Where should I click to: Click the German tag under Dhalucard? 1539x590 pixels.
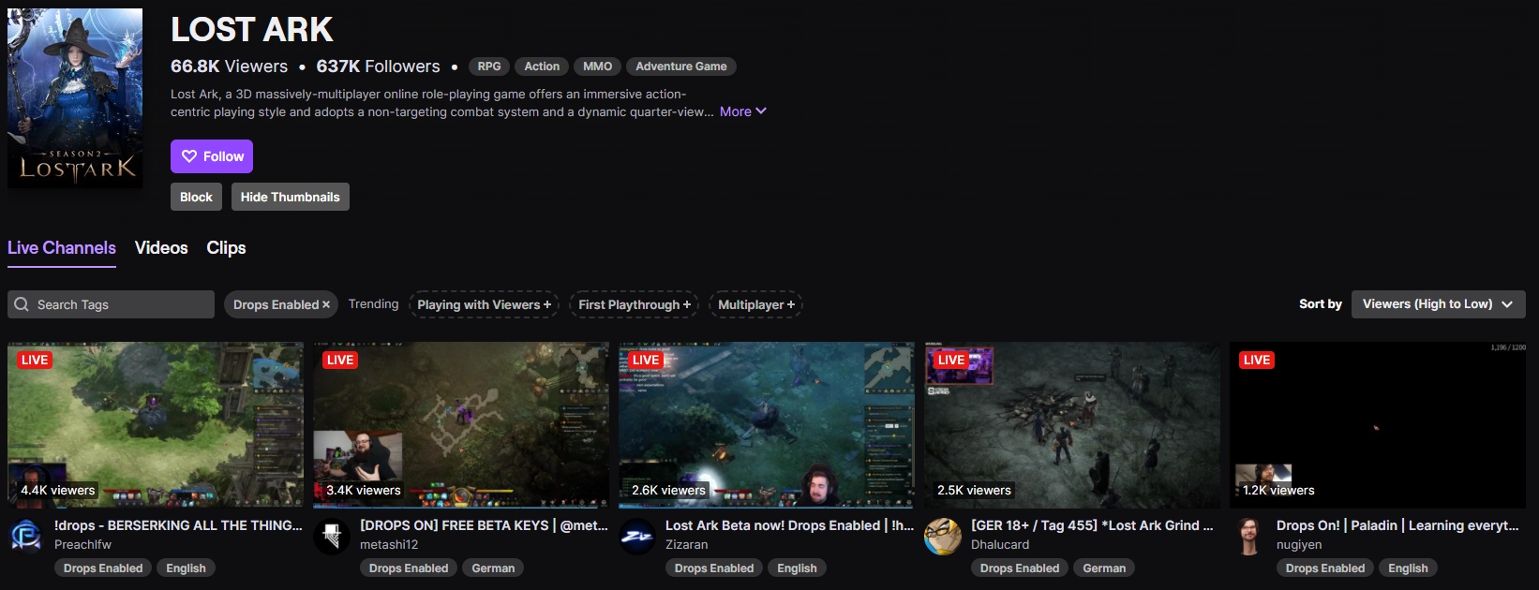[1104, 568]
